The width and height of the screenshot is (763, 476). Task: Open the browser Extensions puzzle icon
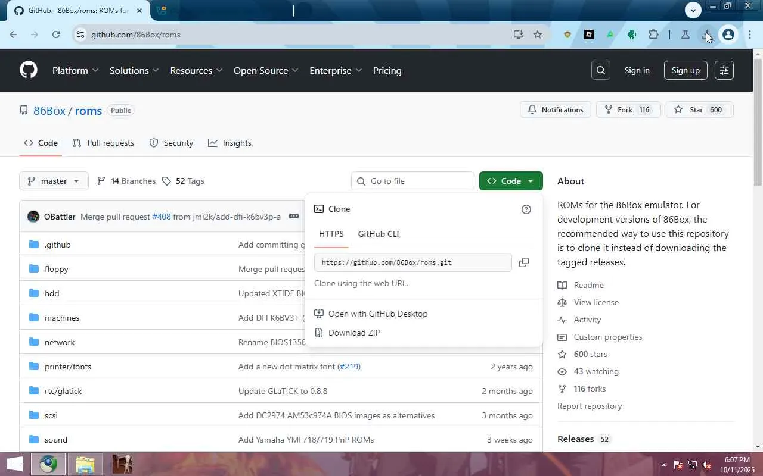(x=653, y=35)
